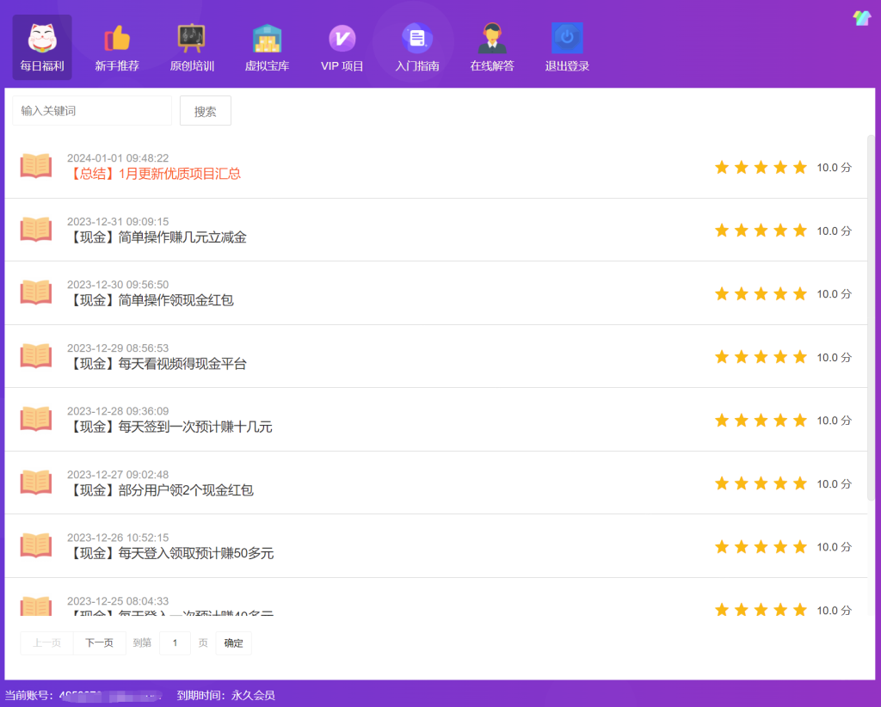The image size is (881, 707).
Task: Open 新手推荐 thumbs-up icon
Action: pos(117,39)
